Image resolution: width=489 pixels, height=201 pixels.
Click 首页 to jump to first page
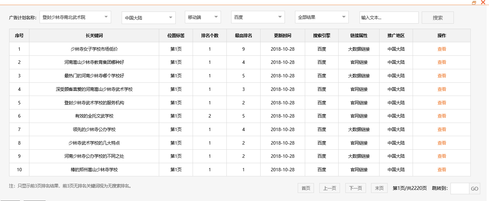[x=305, y=188]
